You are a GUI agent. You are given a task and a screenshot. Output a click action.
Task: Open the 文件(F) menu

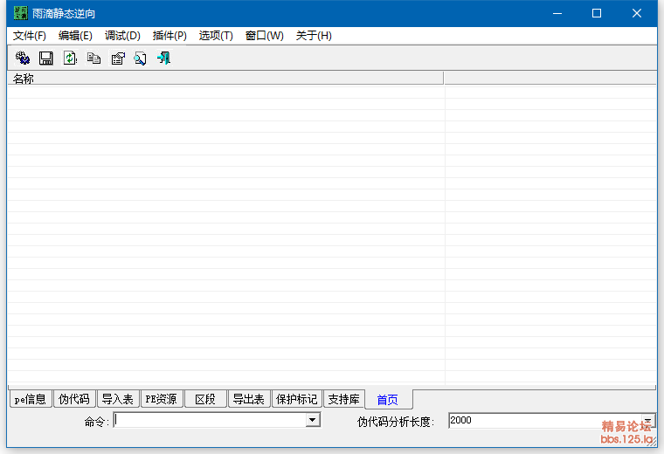(x=29, y=36)
